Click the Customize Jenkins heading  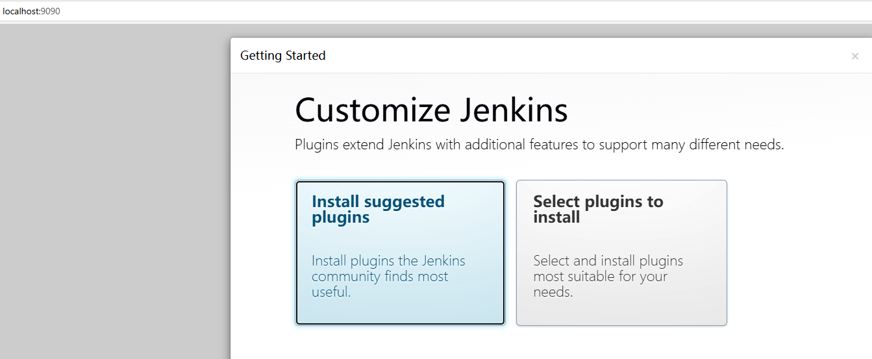click(431, 110)
